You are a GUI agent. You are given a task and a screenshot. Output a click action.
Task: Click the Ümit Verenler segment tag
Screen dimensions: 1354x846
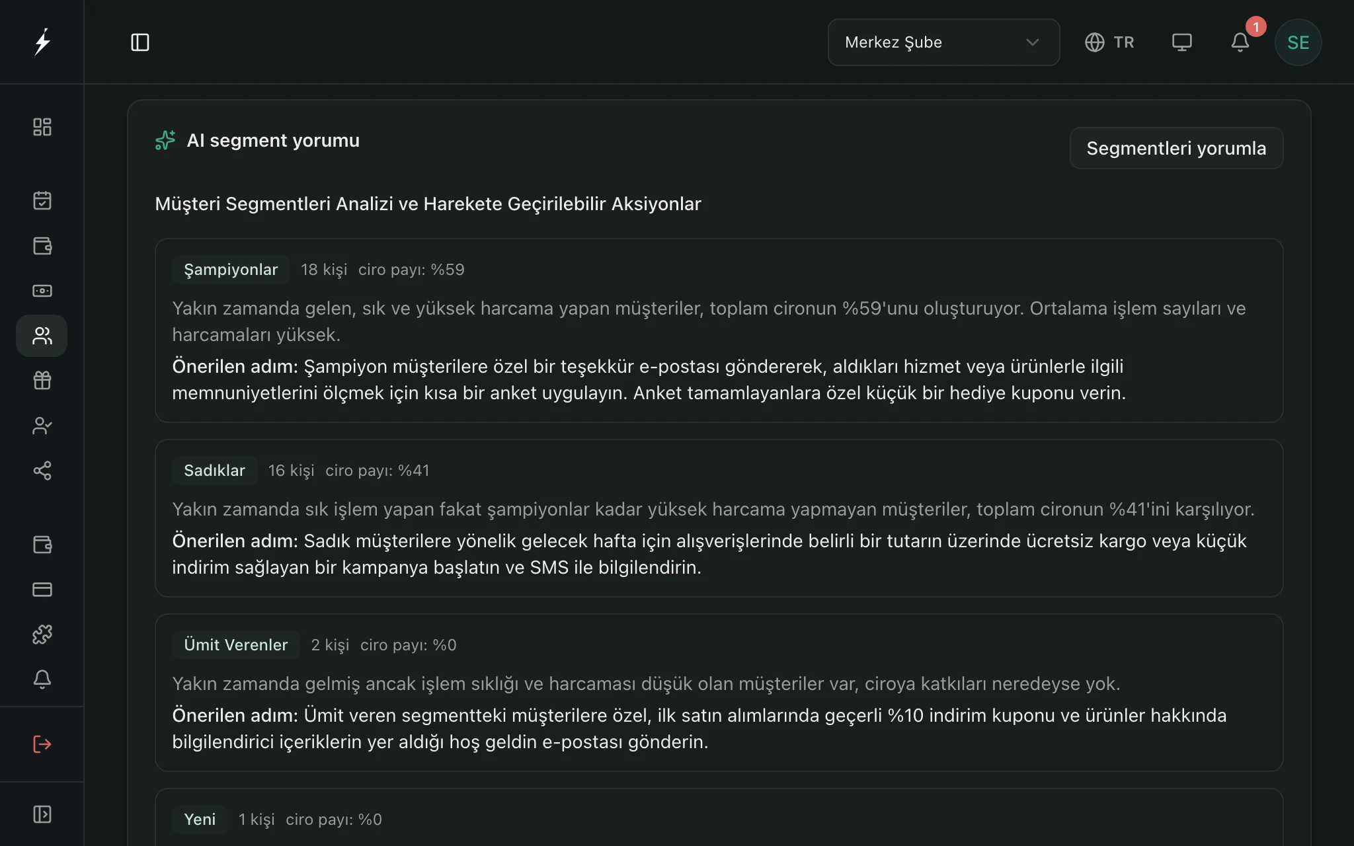coord(235,645)
